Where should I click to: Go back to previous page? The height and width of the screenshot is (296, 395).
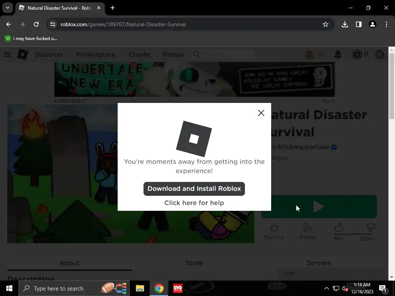[8, 24]
